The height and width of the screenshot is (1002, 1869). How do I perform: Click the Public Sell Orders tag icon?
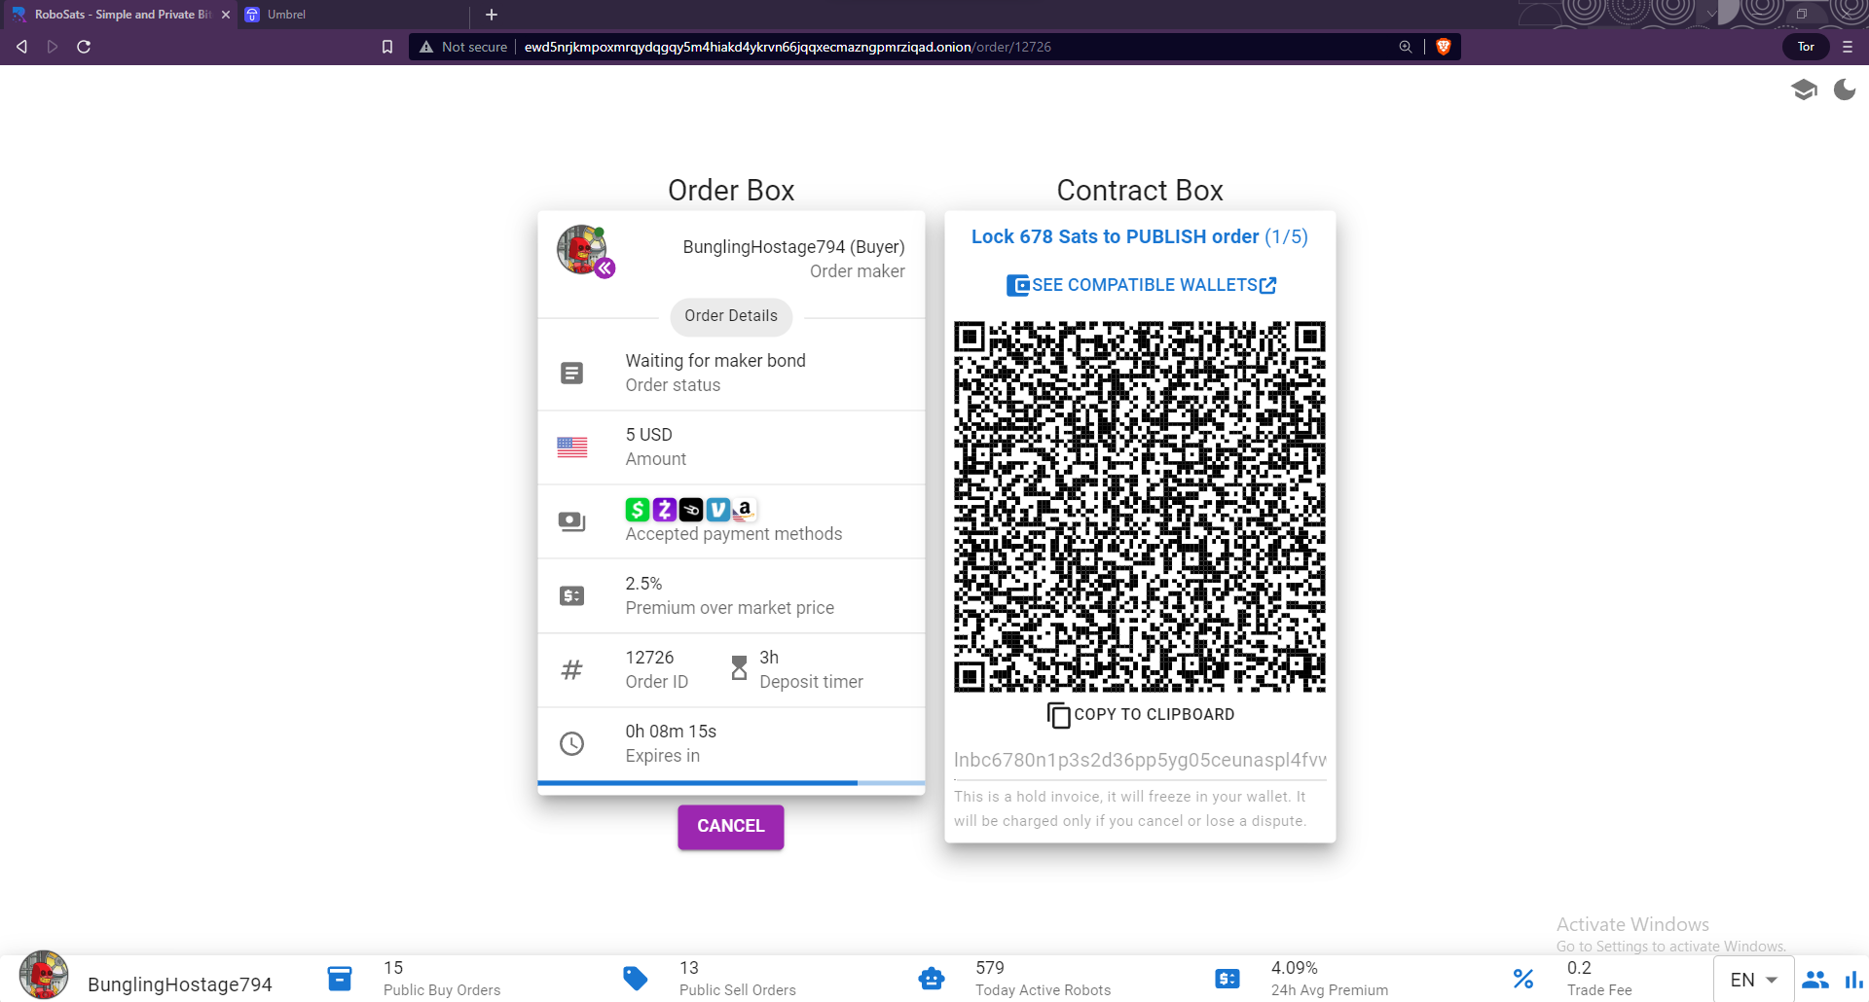click(x=635, y=979)
